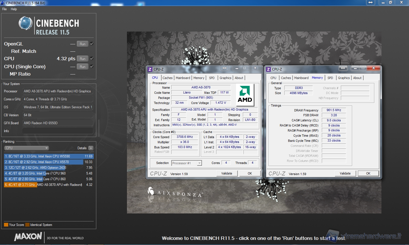Select the Xeon W5590 ranking bar
This screenshot has width=409, height=245.
click(48, 156)
